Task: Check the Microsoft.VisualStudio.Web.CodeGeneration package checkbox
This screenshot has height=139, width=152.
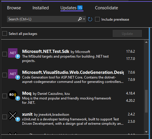Action: pyautogui.click(x=5, y=75)
